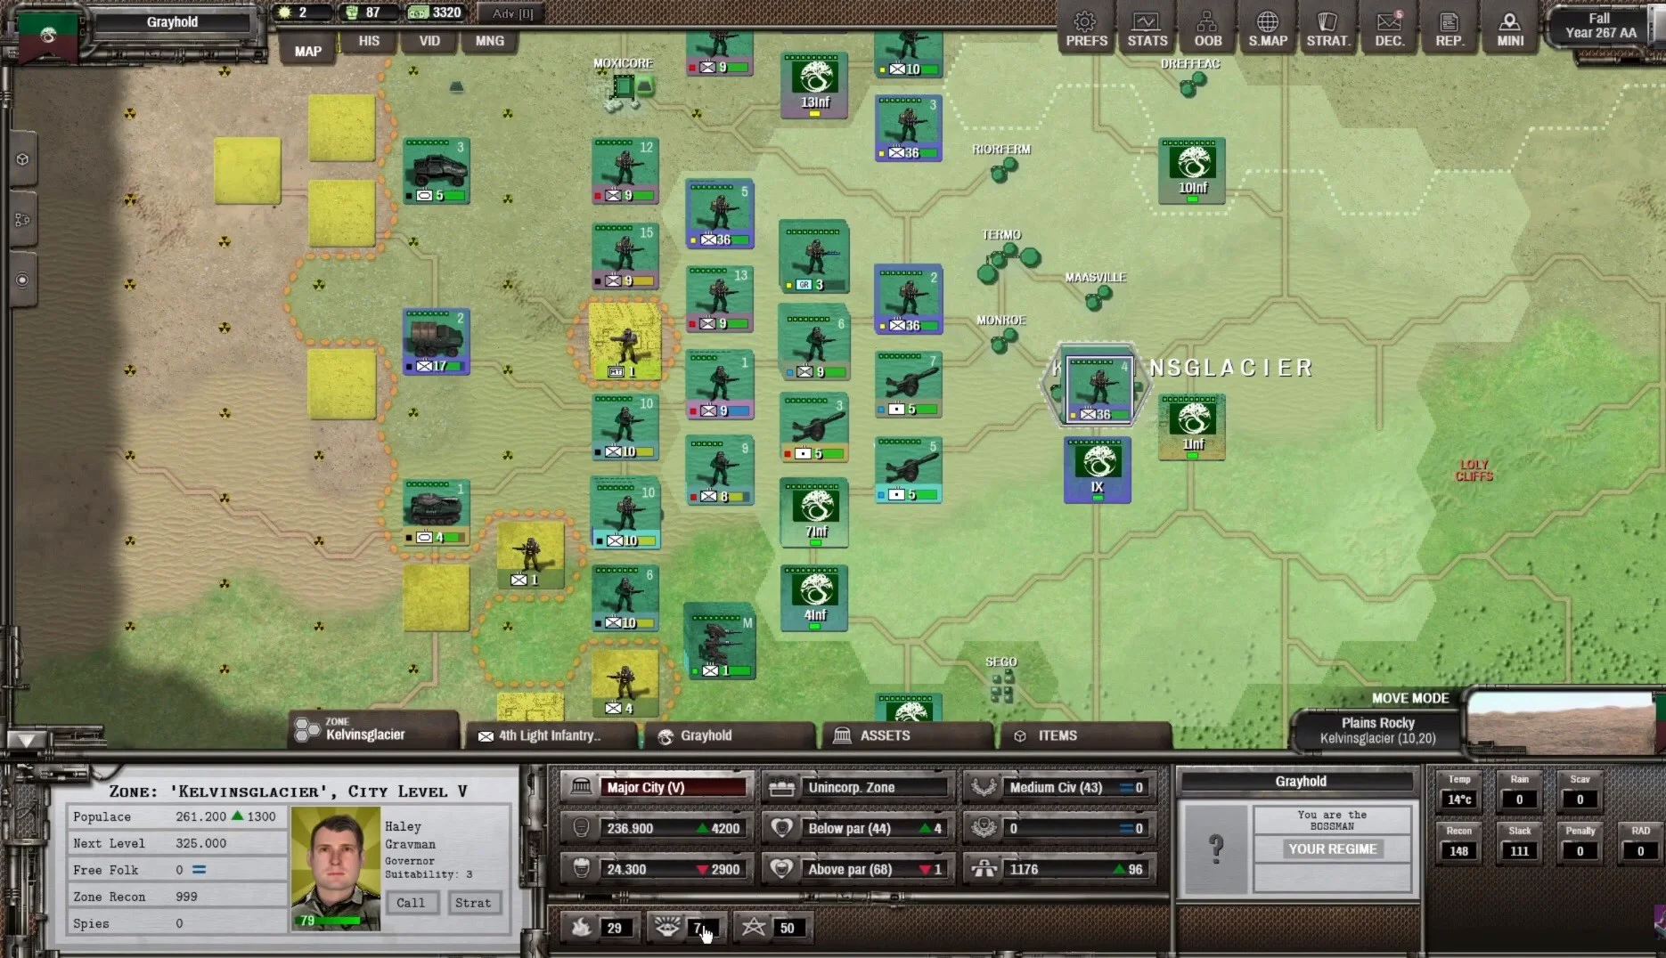Switch to the HIS tab
Screen dimensions: 1666x958
[368, 41]
